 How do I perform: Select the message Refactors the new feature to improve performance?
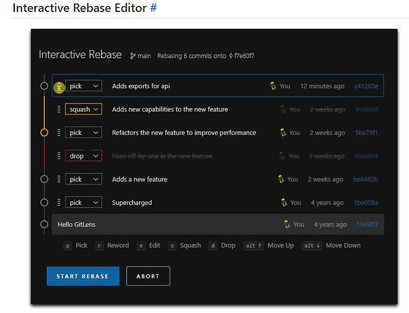pyautogui.click(x=184, y=132)
